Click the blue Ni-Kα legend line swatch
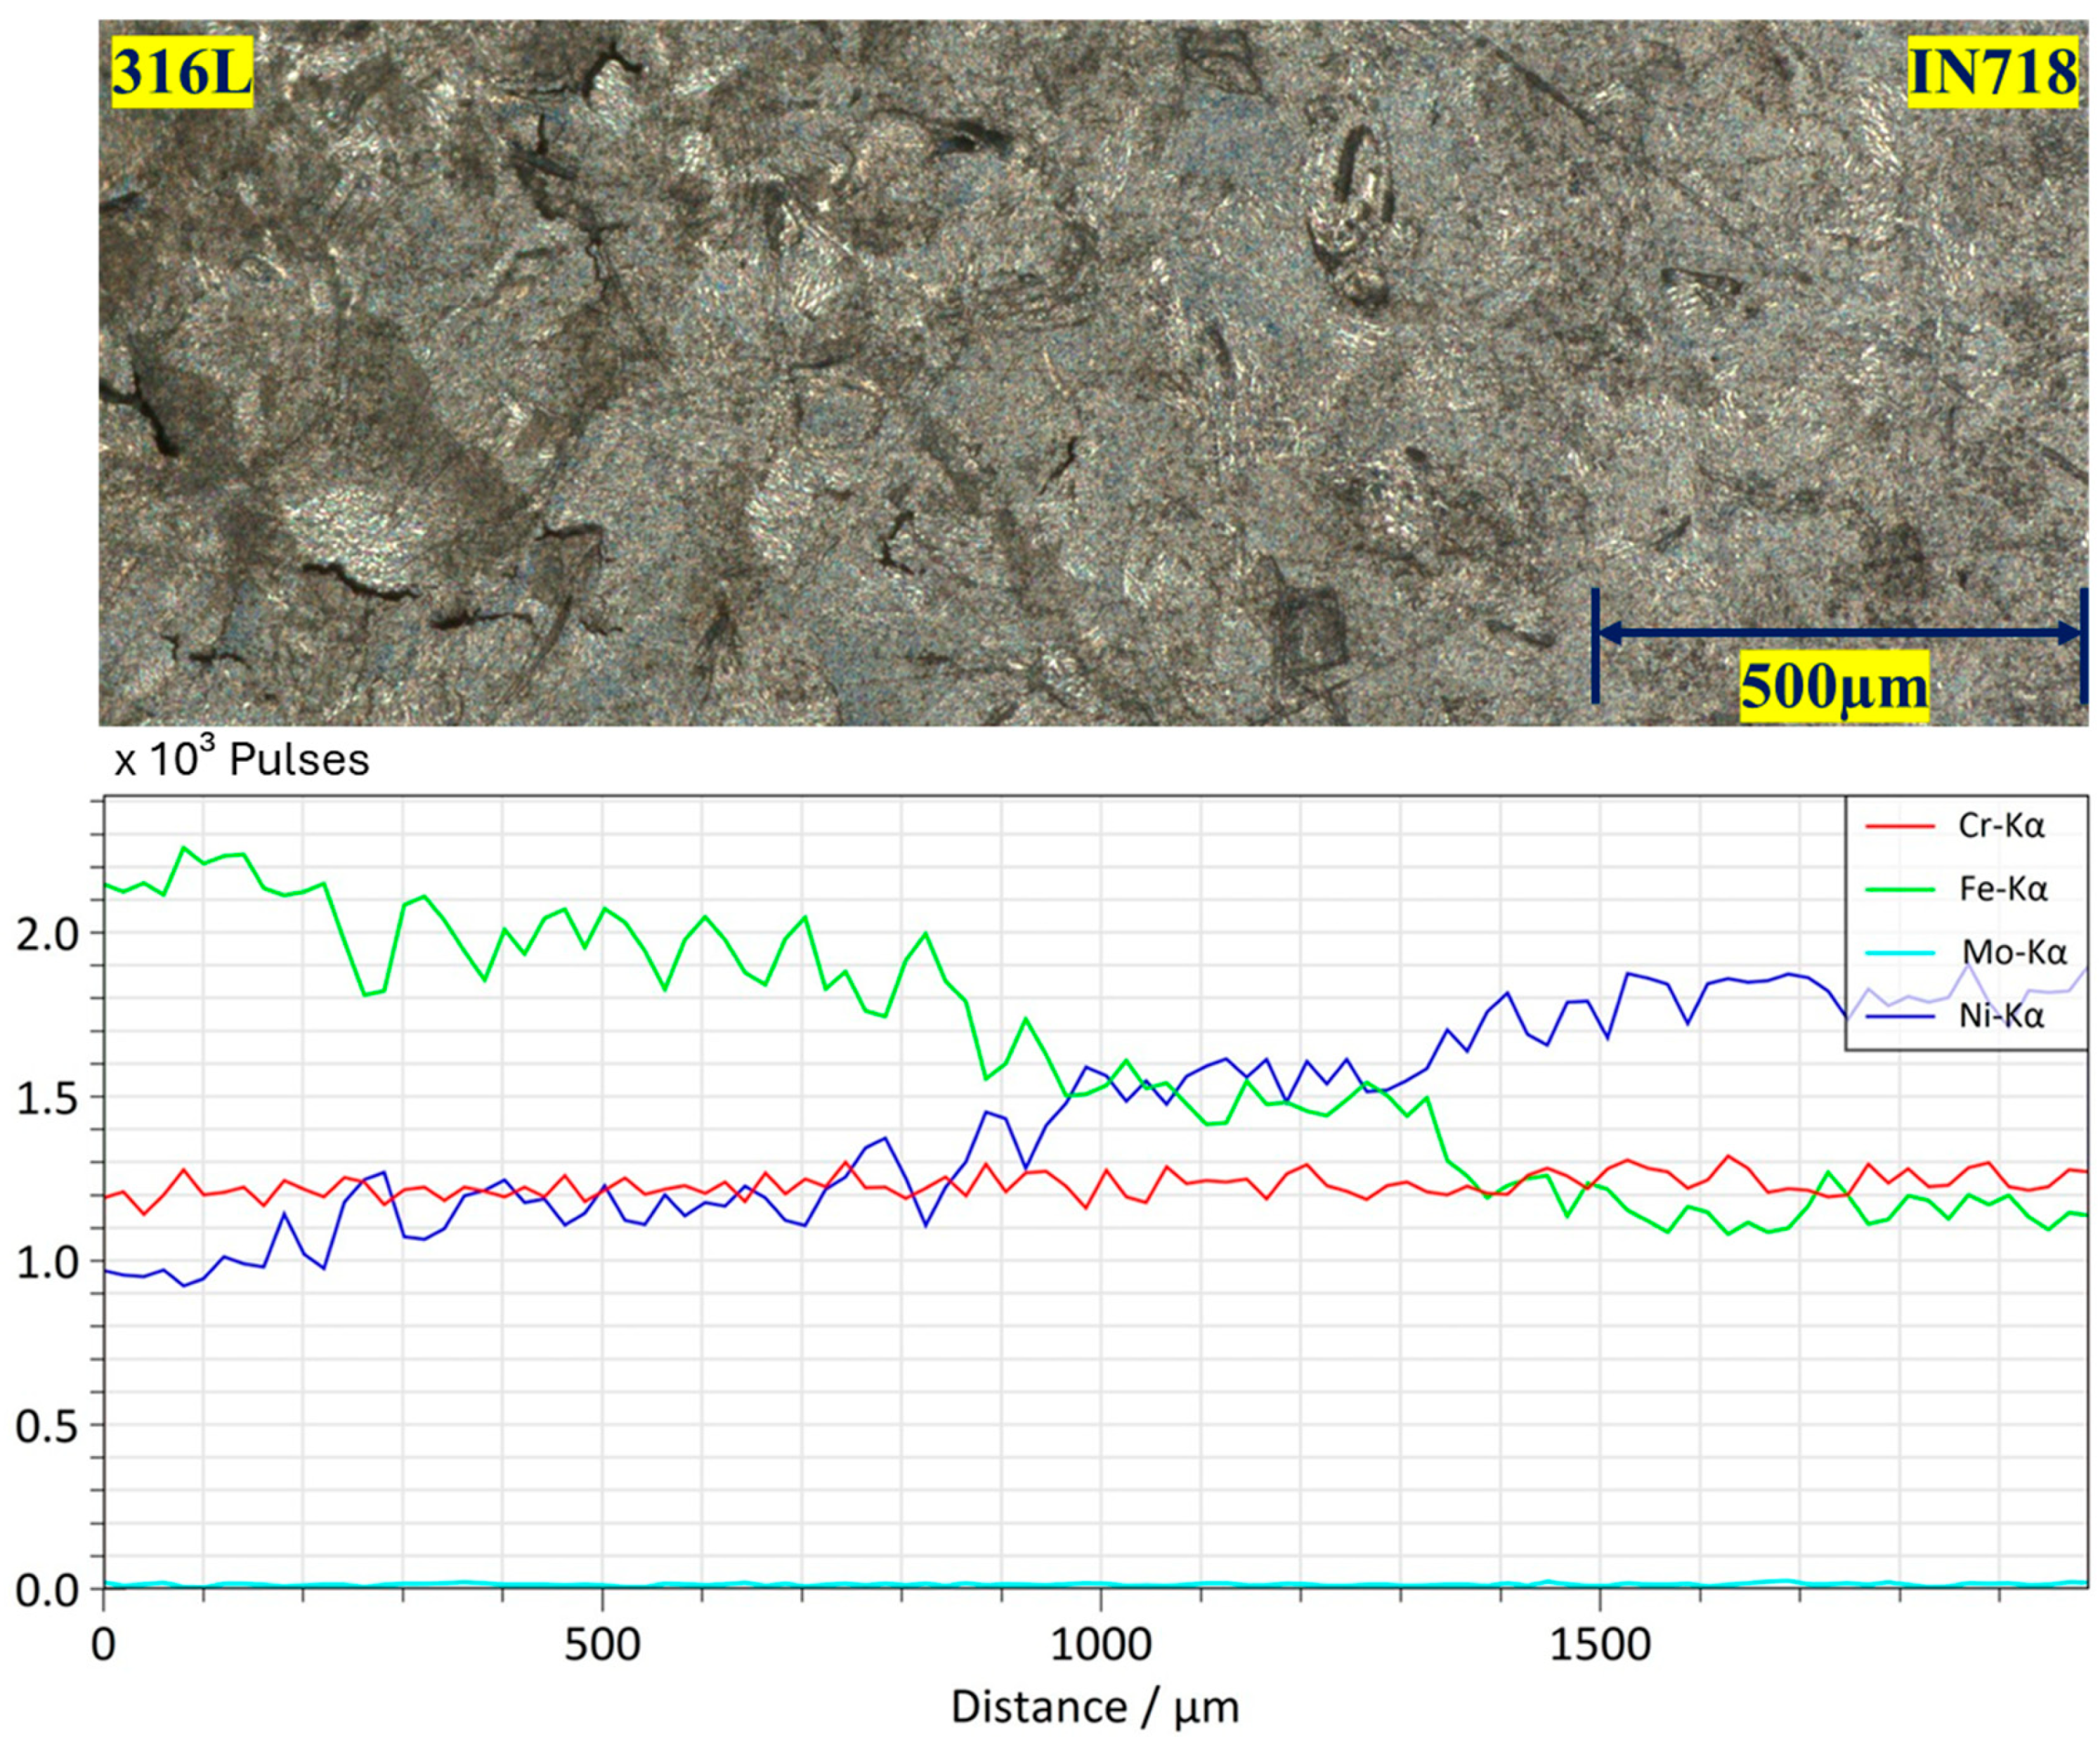The width and height of the screenshot is (2100, 1737). tap(1900, 1017)
